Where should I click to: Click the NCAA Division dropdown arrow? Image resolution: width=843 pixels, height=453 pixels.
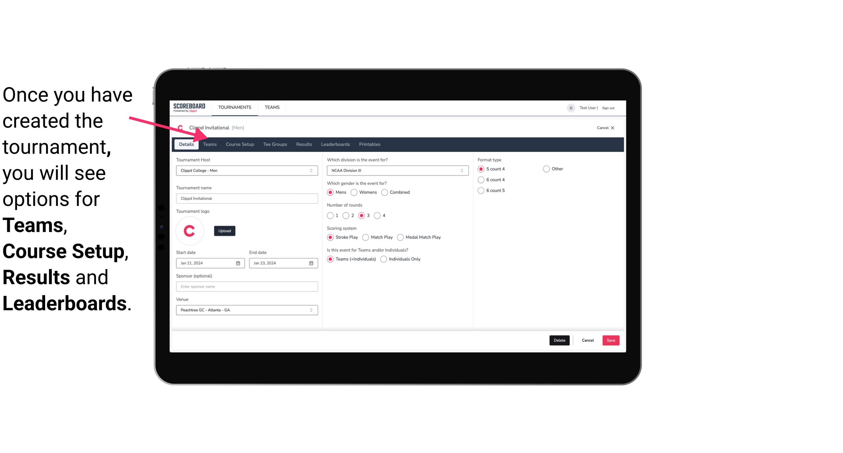(460, 170)
